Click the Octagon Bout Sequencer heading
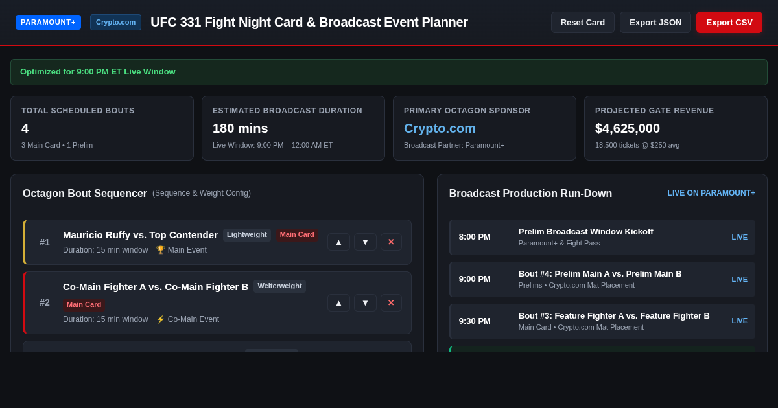 [85, 193]
